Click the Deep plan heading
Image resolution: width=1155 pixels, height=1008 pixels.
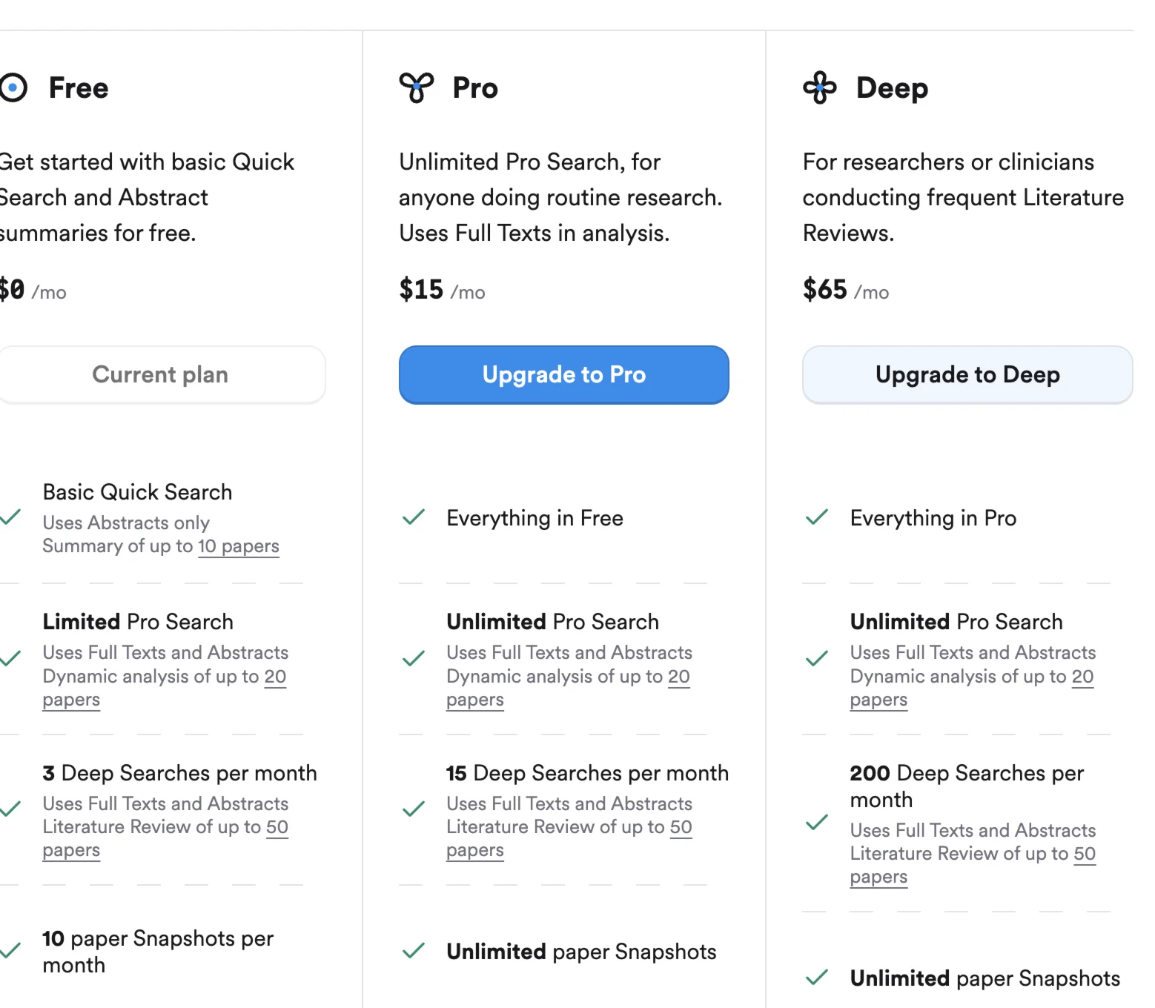click(x=892, y=88)
